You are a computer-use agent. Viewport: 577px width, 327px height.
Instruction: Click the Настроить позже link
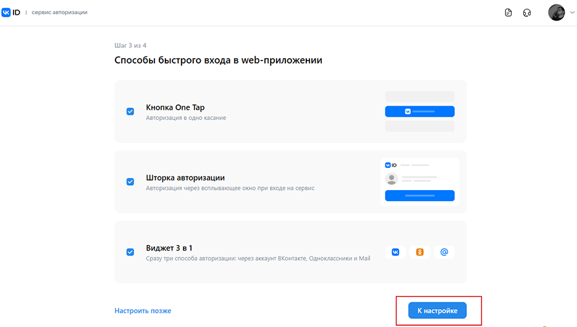tap(143, 310)
